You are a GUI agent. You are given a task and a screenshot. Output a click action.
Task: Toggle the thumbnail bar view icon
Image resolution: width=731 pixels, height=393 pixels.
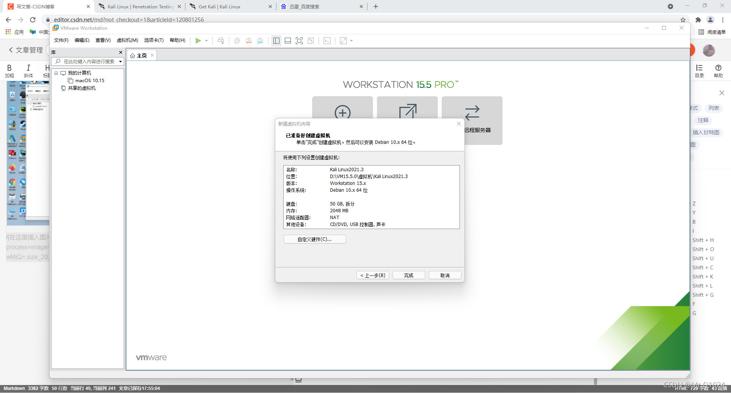click(288, 41)
